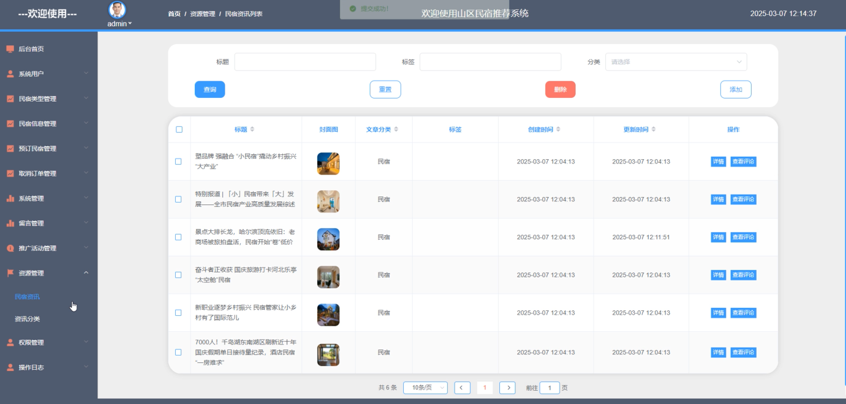The width and height of the screenshot is (846, 404).
Task: Focus the 标题 search input
Action: [305, 62]
